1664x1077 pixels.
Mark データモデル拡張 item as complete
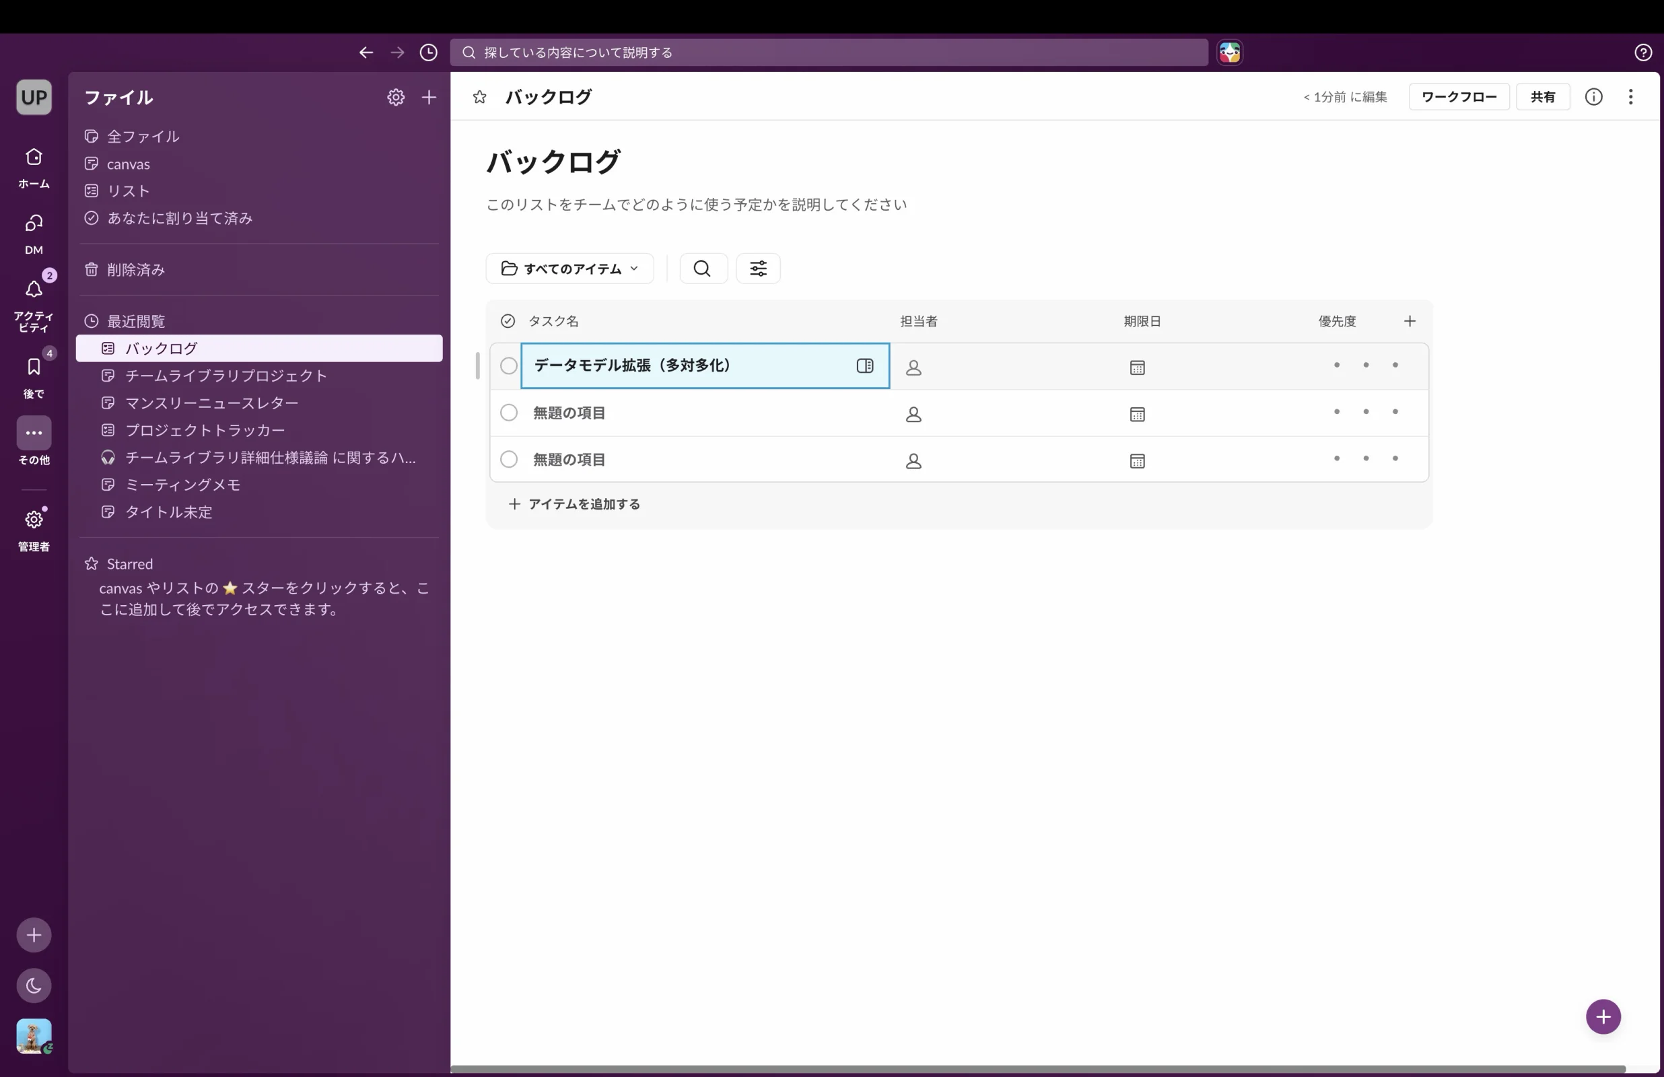point(508,366)
